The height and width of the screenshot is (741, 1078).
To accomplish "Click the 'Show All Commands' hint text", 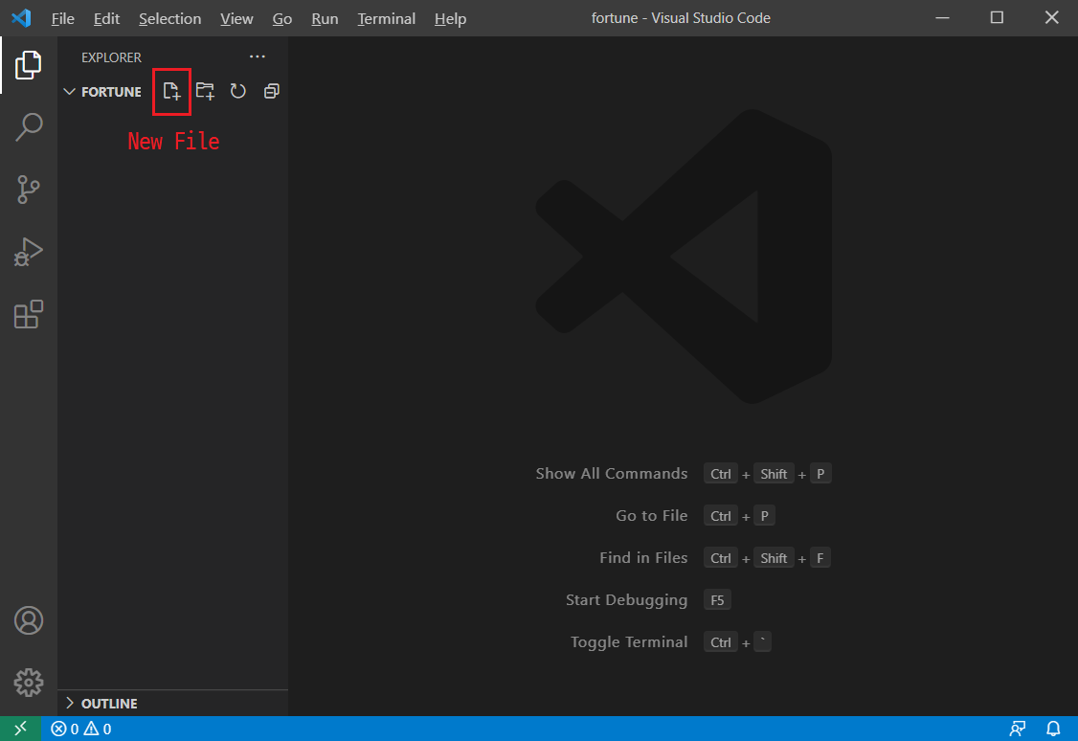I will tap(611, 474).
